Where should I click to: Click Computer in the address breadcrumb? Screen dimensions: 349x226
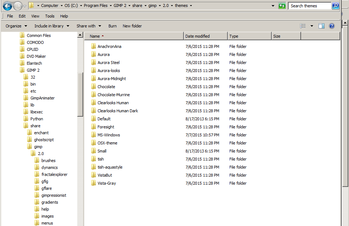pos(50,5)
